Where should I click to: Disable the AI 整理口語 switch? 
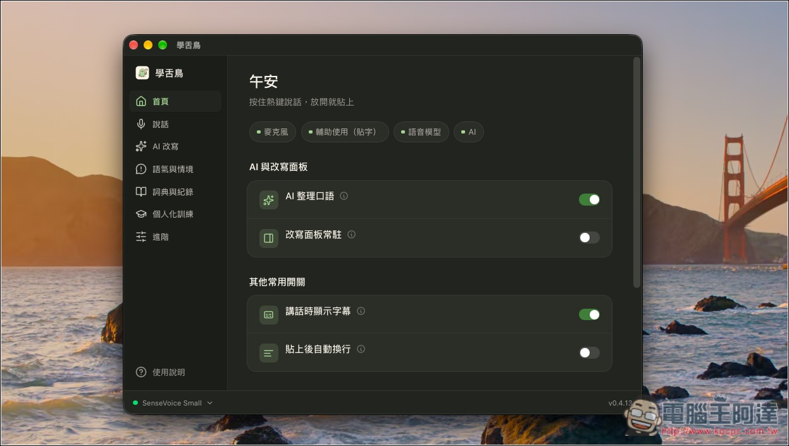(x=589, y=199)
